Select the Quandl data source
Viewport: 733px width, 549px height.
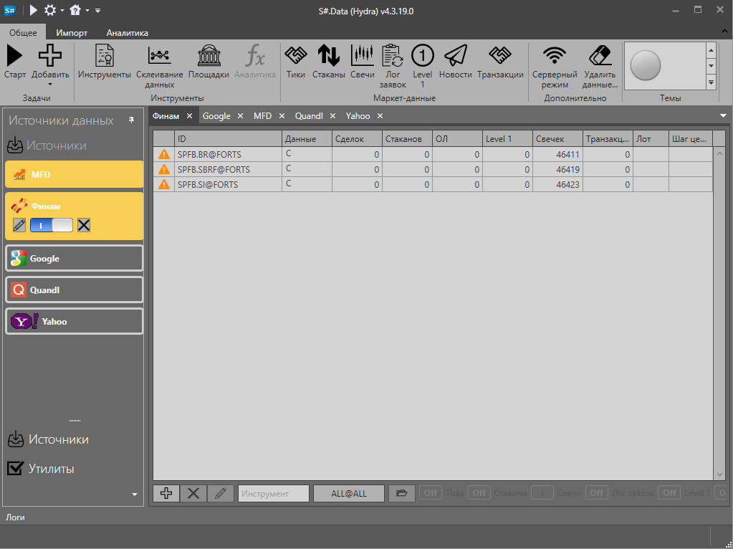tap(74, 290)
